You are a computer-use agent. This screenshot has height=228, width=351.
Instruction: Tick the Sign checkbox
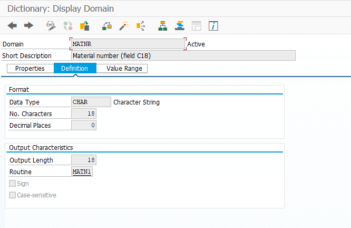coord(13,184)
